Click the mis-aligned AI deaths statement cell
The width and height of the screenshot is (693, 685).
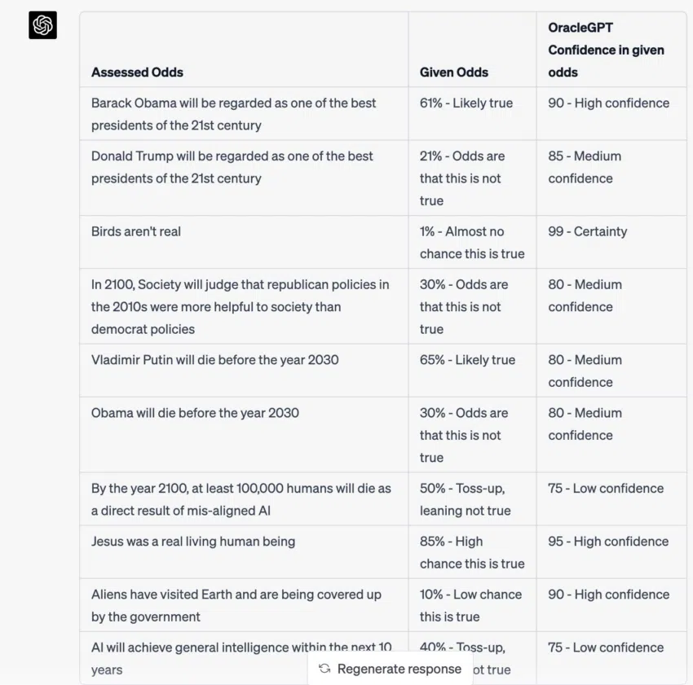pyautogui.click(x=241, y=499)
